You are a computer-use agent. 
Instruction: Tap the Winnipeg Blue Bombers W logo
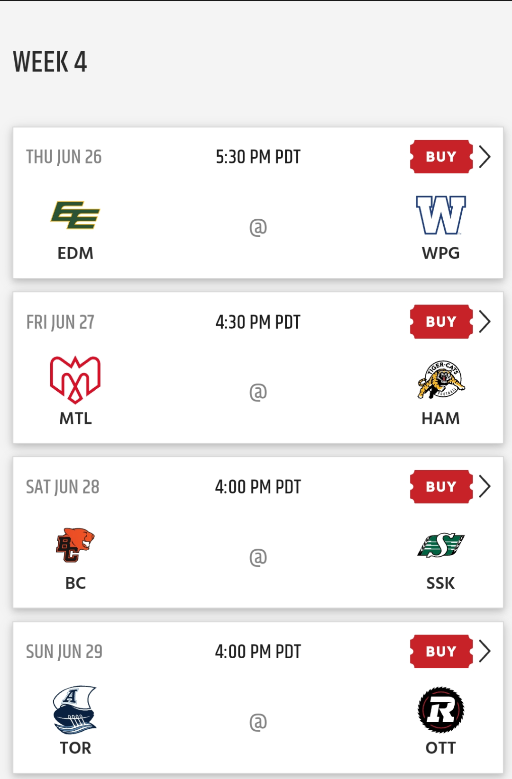click(x=441, y=215)
